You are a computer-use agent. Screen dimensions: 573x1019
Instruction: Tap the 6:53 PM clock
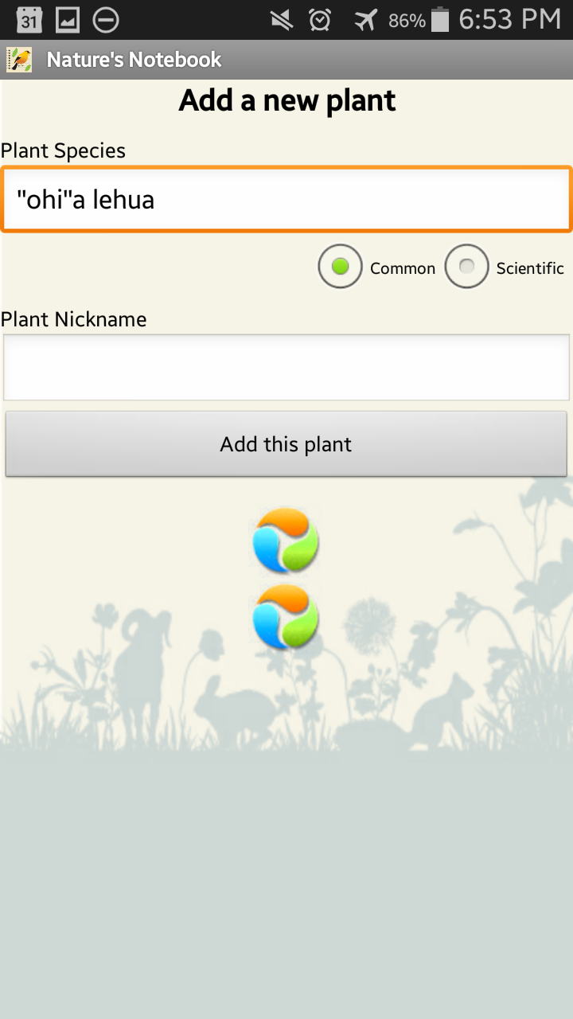[x=509, y=20]
